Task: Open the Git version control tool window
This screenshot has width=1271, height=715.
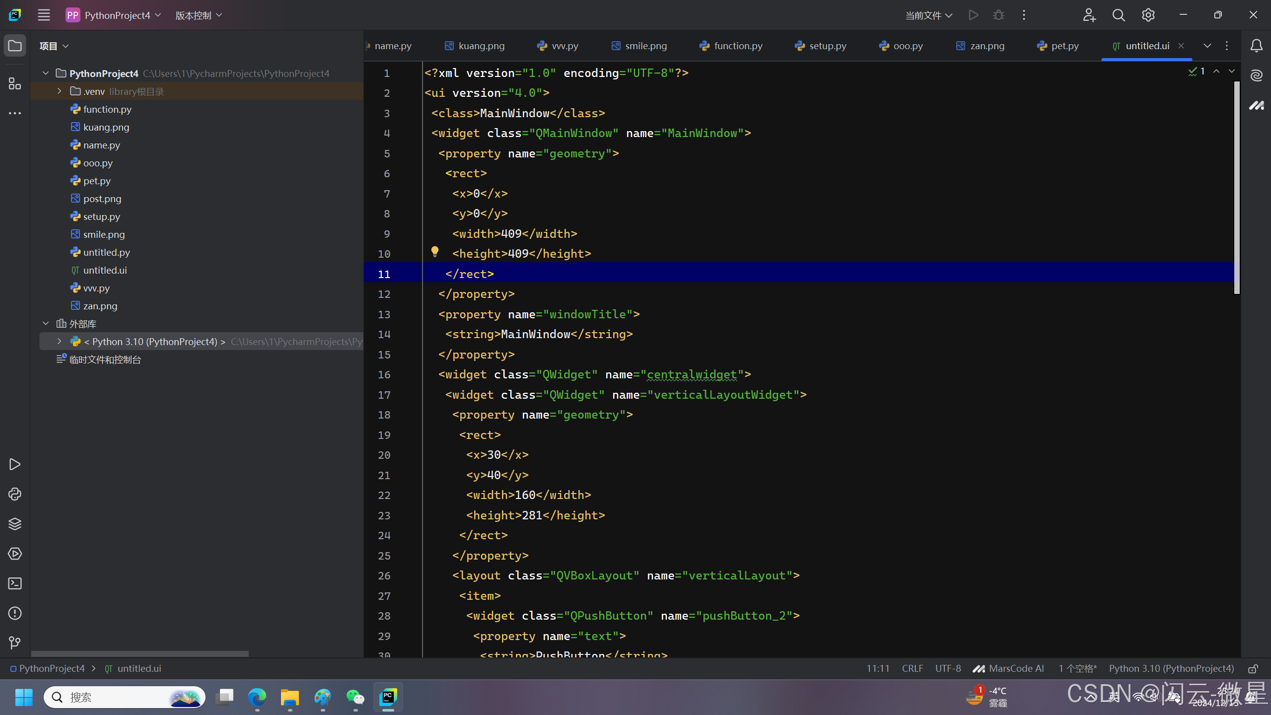Action: tap(15, 643)
